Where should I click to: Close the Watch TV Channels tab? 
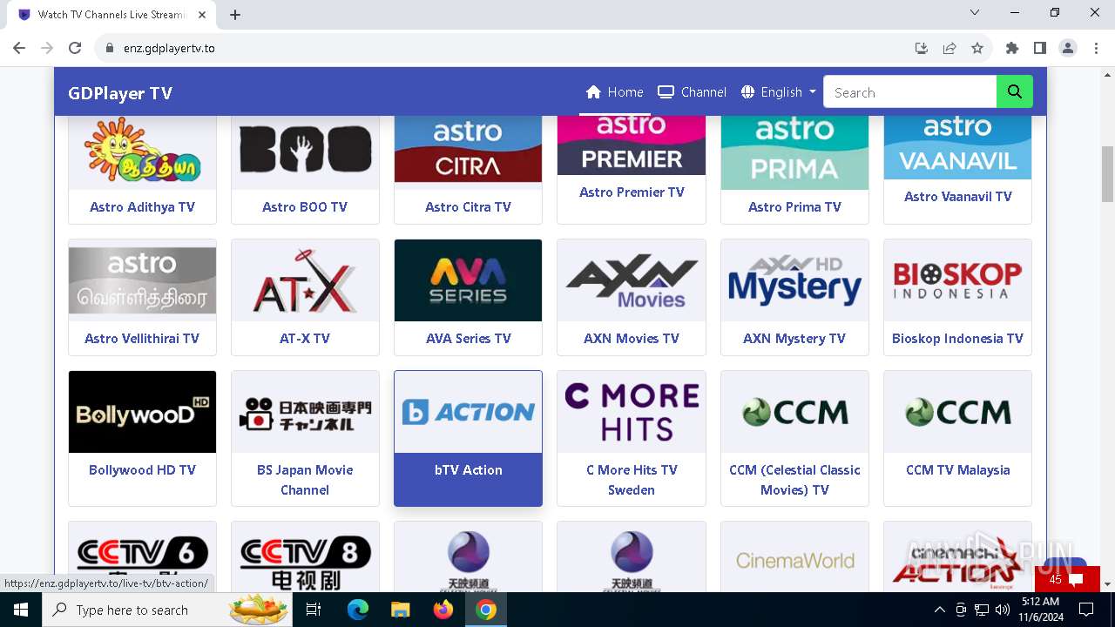coord(202,15)
